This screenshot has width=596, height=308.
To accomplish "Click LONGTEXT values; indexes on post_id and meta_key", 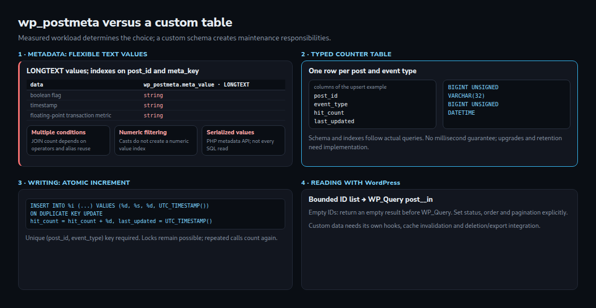I will tap(112, 71).
